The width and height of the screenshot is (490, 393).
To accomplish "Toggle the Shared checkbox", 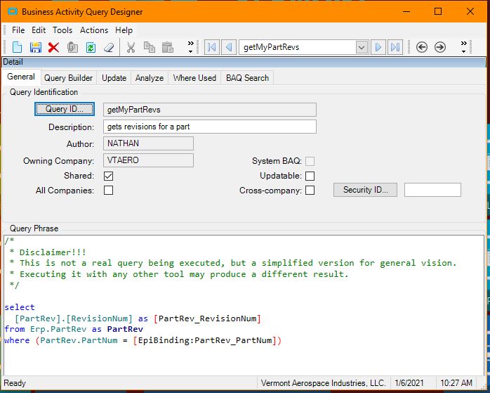I will 108,176.
